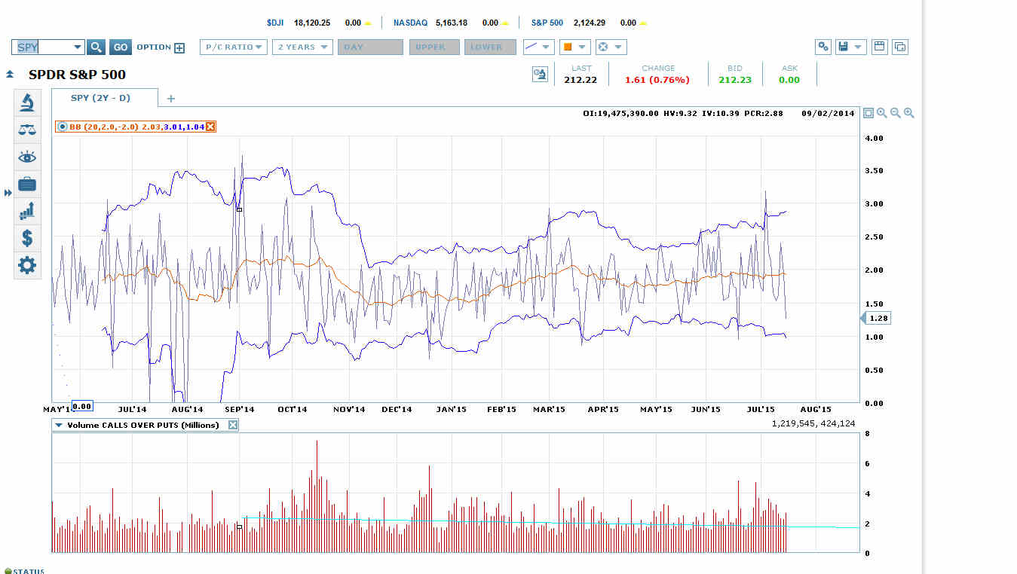
Task: Click the Volume CALLS OVER PUTS title
Action: pyautogui.click(x=143, y=425)
